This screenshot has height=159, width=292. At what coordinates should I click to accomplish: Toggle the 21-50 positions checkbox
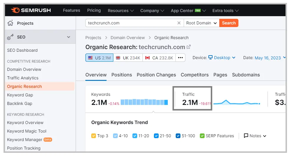point(156,136)
